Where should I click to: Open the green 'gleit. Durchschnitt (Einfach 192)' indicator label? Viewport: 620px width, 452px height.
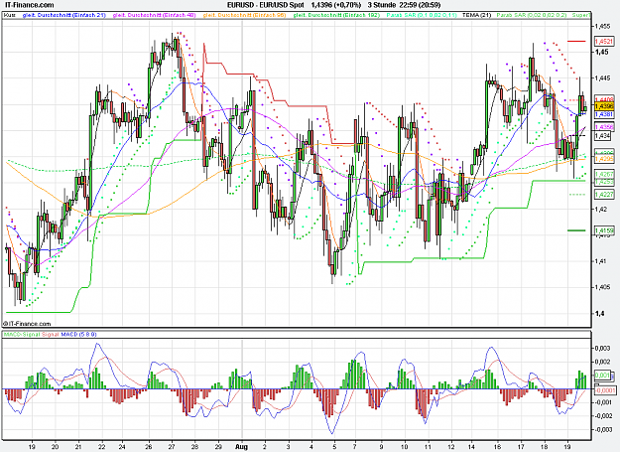click(336, 15)
